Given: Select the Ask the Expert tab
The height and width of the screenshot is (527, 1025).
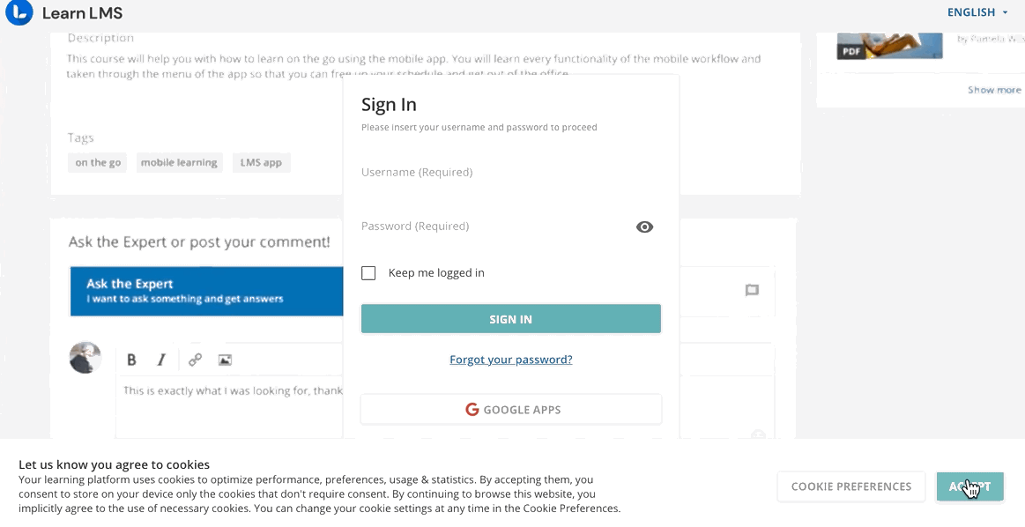Looking at the screenshot, I should [x=206, y=291].
